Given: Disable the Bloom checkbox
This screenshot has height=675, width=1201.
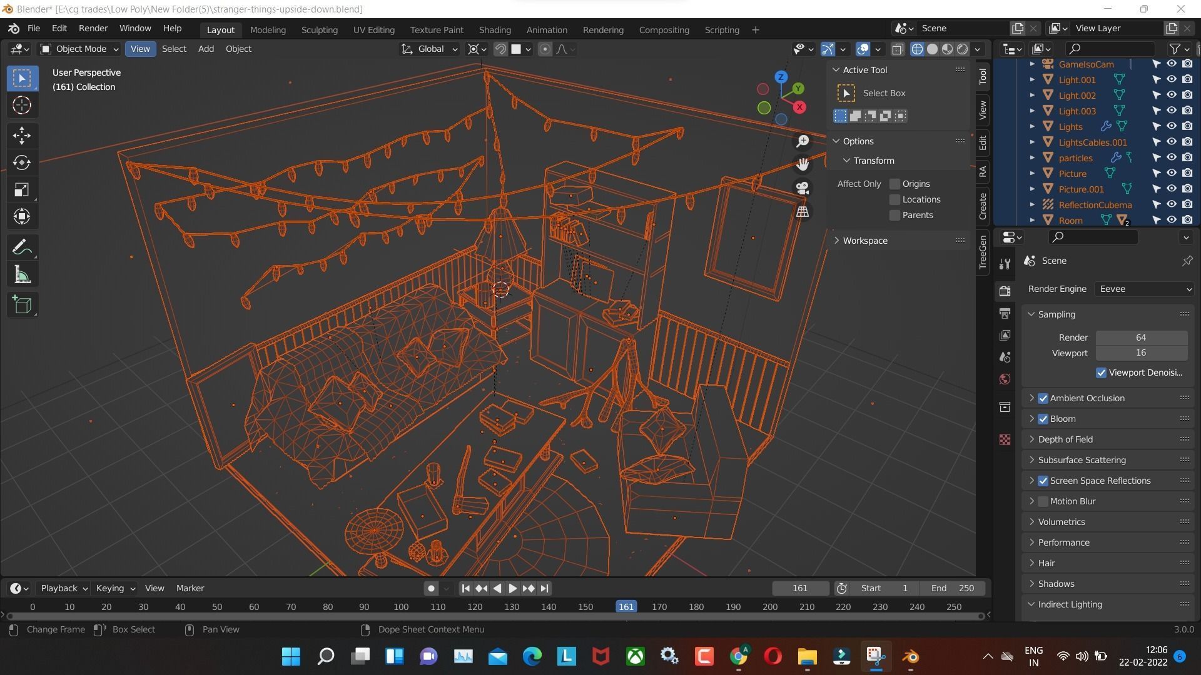Looking at the screenshot, I should pos(1043,419).
